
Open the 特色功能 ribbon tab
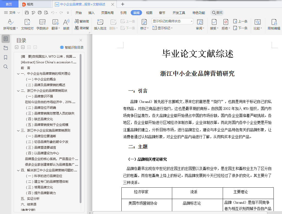pyautogui.click(x=198, y=13)
